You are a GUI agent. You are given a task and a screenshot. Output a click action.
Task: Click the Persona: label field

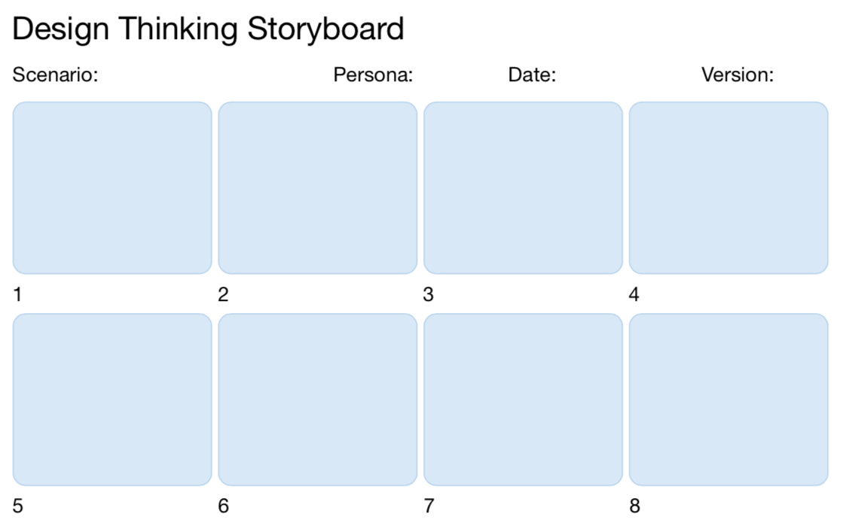pos(373,74)
